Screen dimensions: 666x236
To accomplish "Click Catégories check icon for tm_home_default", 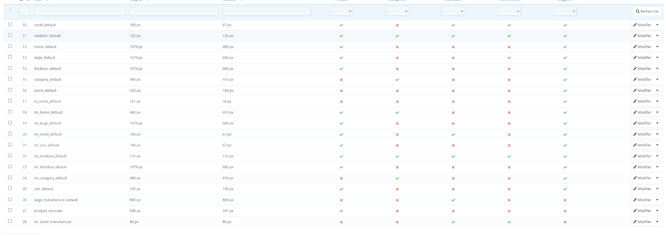I will [x=397, y=113].
